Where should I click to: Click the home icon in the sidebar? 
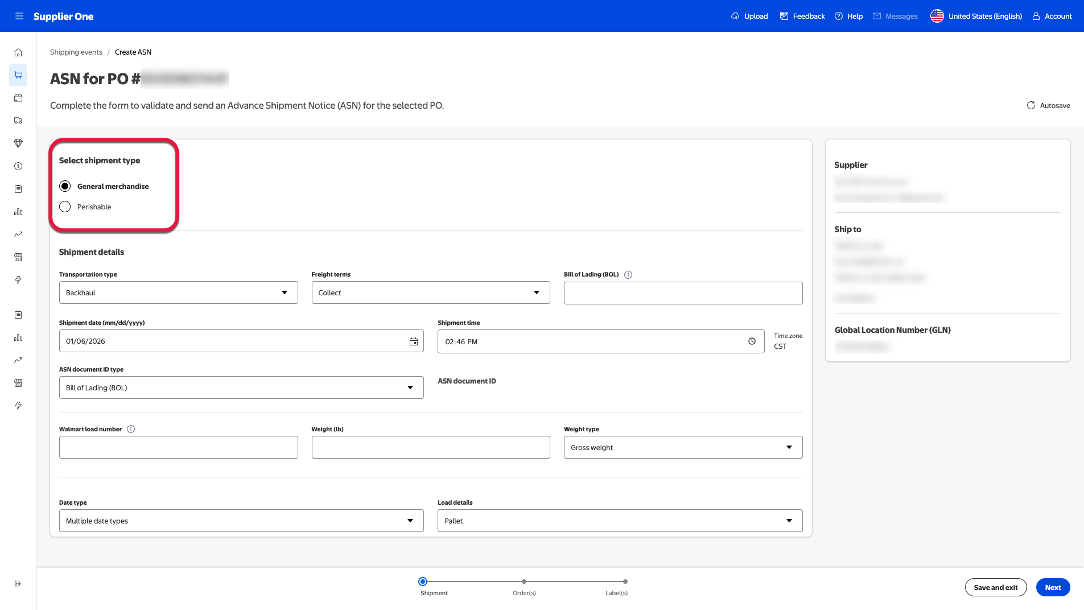coord(18,52)
